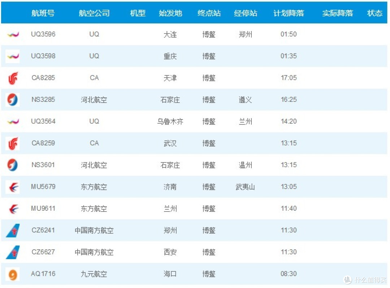Image resolution: width=390 pixels, height=288 pixels.
Task: Click destination 博鳌 in AQ1716 row
Action: tap(209, 274)
